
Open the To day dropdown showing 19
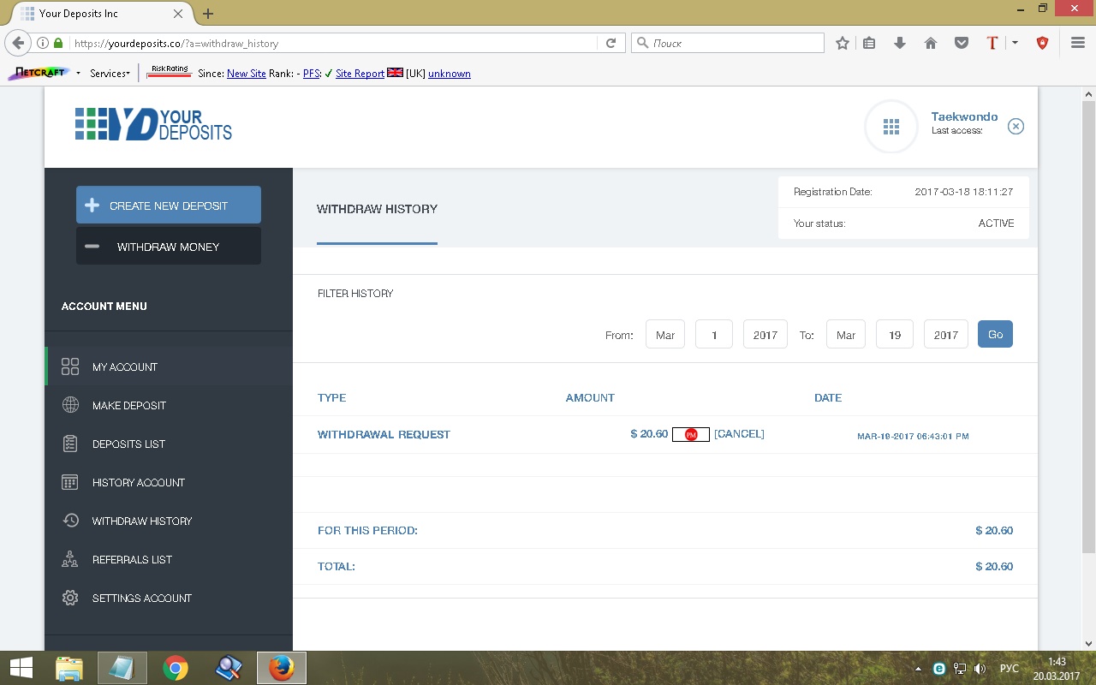894,335
